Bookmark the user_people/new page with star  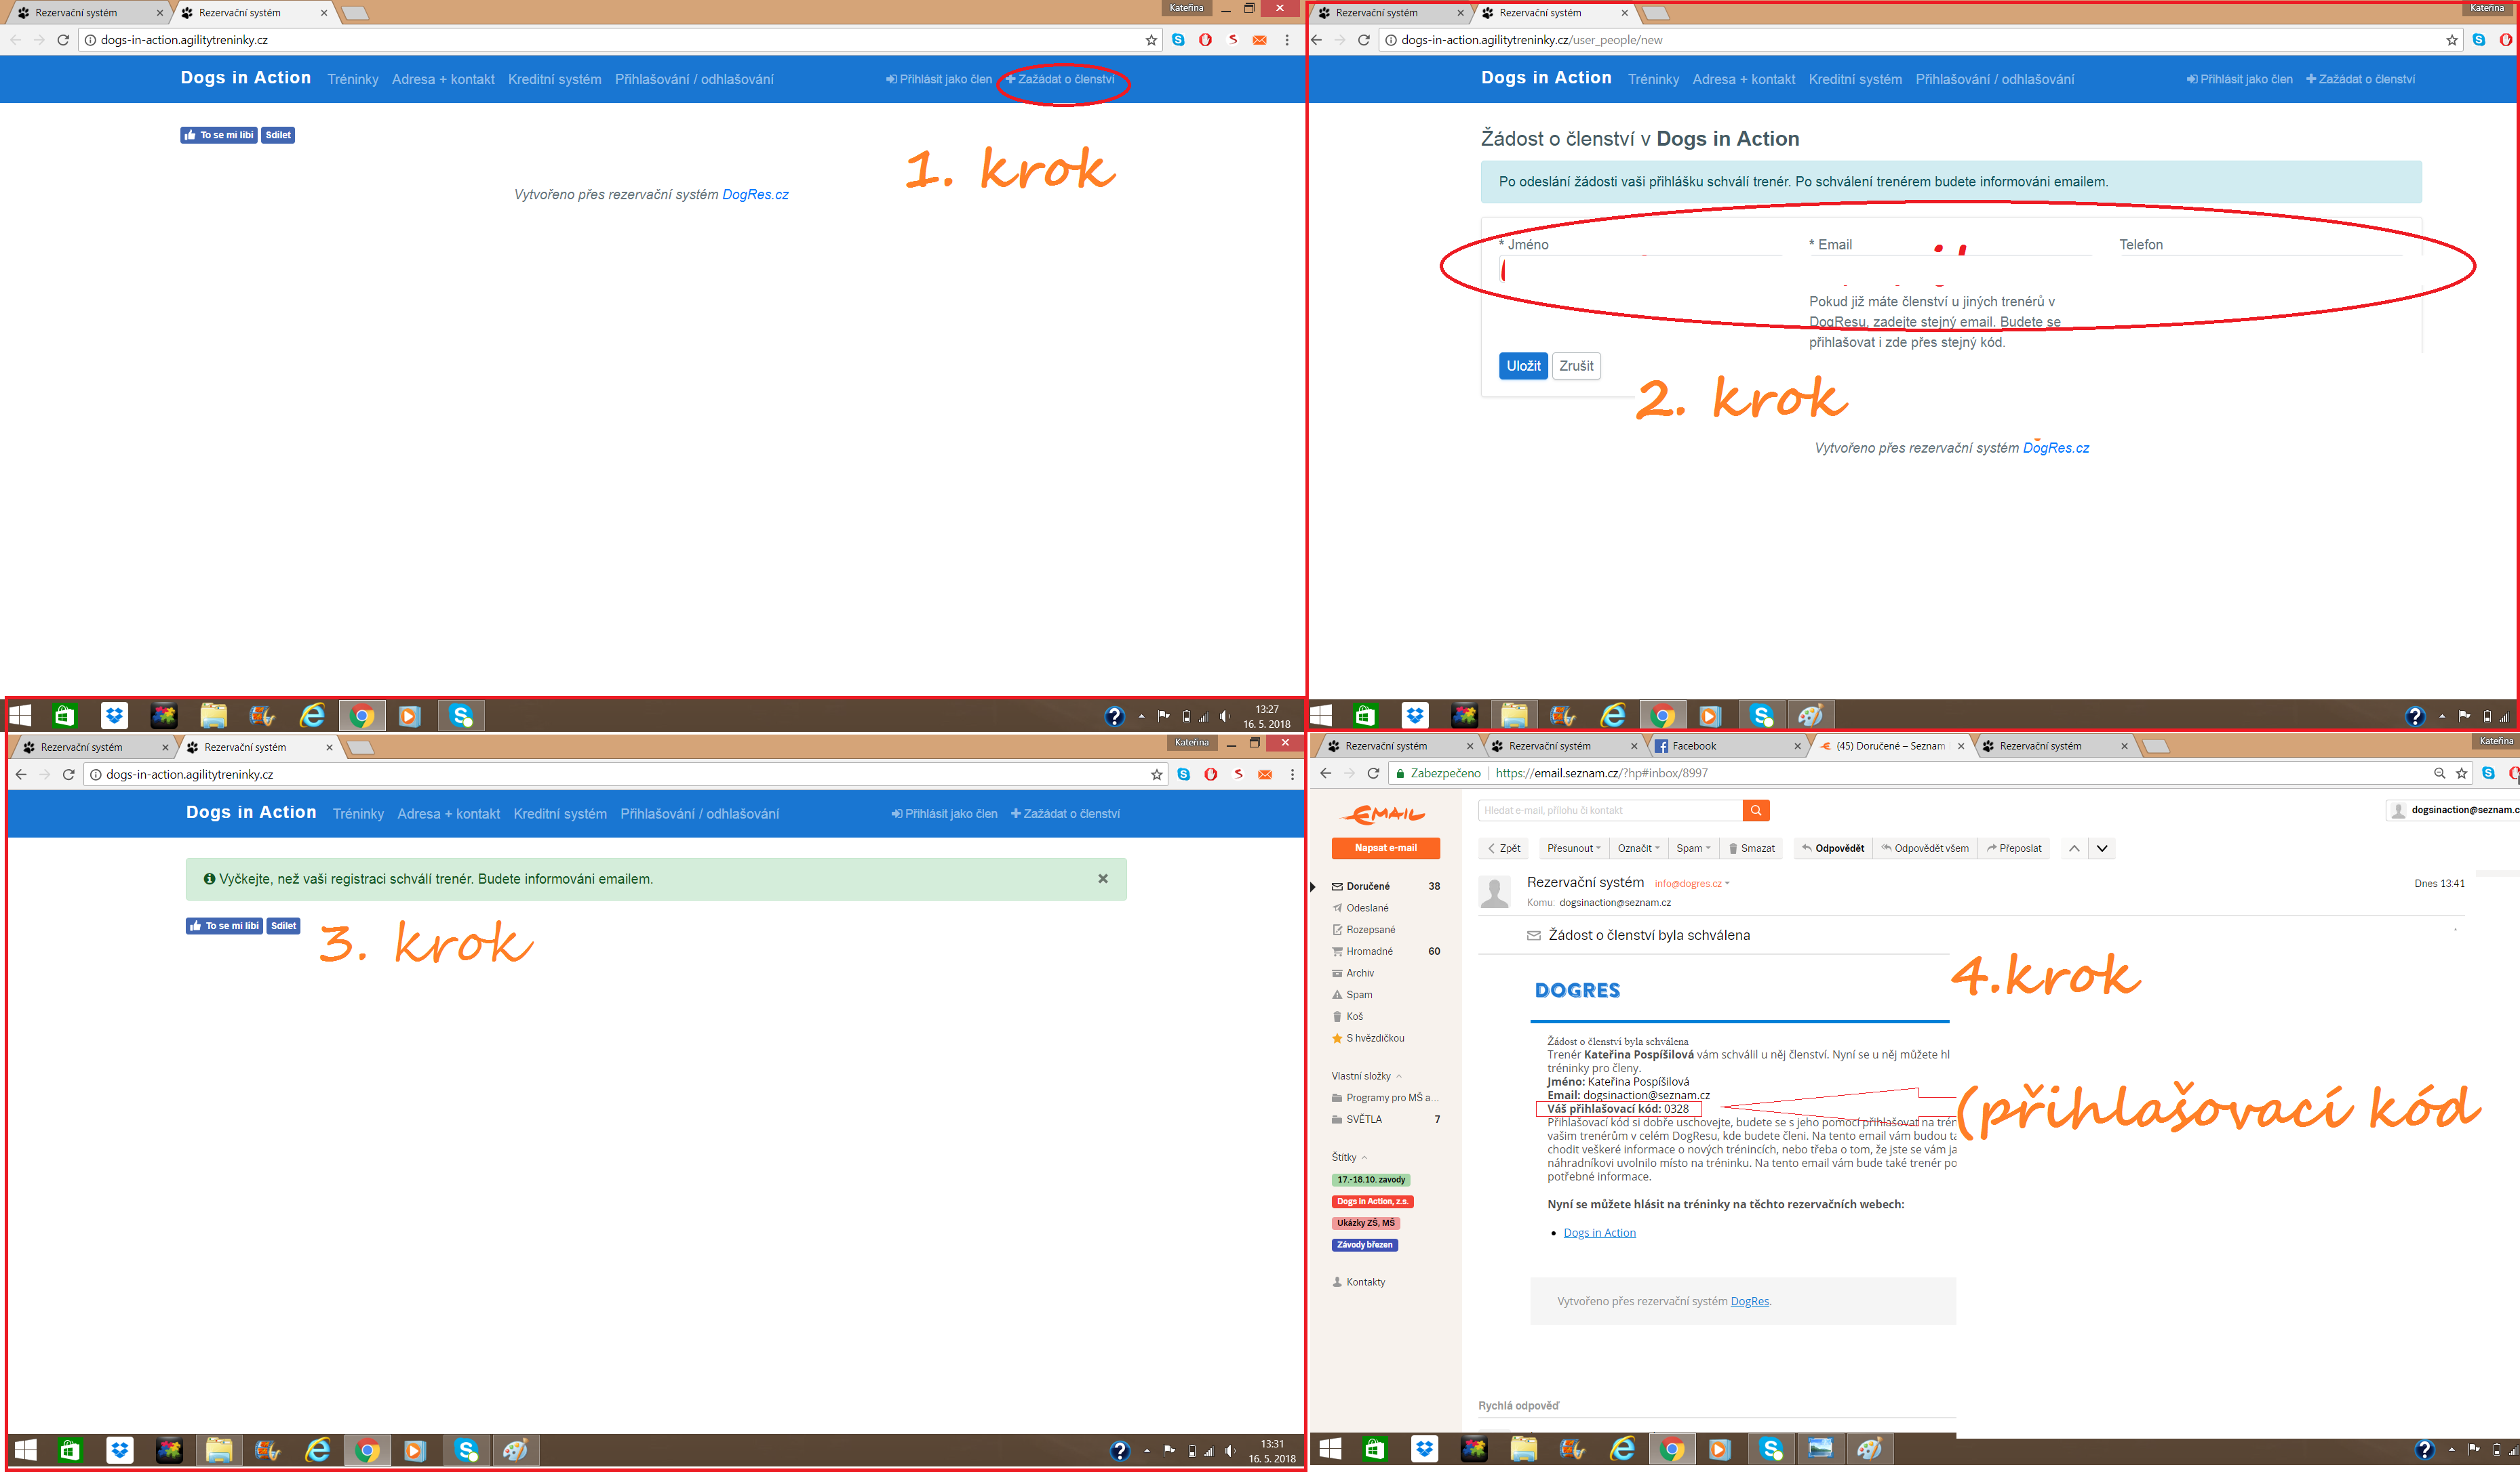(2452, 40)
